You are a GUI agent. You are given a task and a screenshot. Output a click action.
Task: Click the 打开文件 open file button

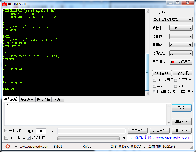tap(138, 131)
